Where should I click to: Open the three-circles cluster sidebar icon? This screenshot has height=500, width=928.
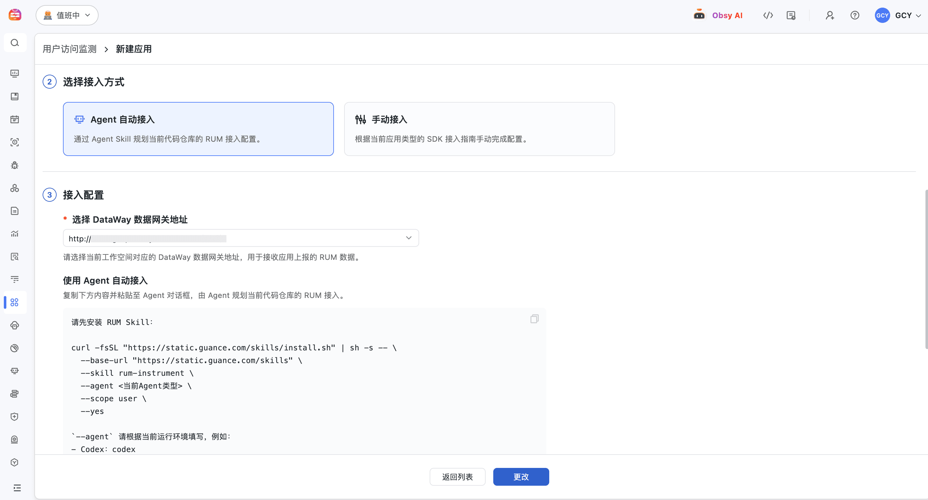pyautogui.click(x=15, y=188)
